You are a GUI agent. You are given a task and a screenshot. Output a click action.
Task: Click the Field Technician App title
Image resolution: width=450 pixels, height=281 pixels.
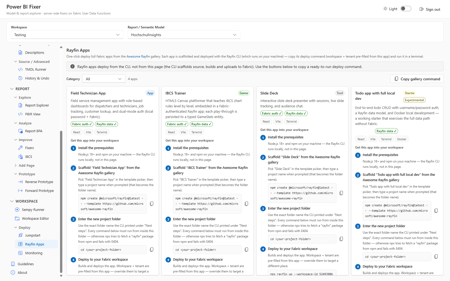88,93
